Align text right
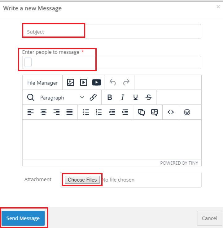223x228 pixels. tap(56, 112)
